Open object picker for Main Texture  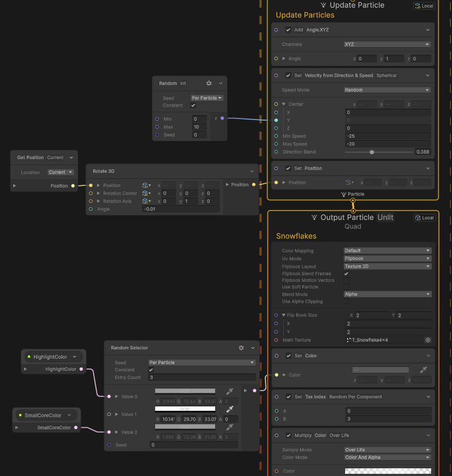click(x=428, y=340)
